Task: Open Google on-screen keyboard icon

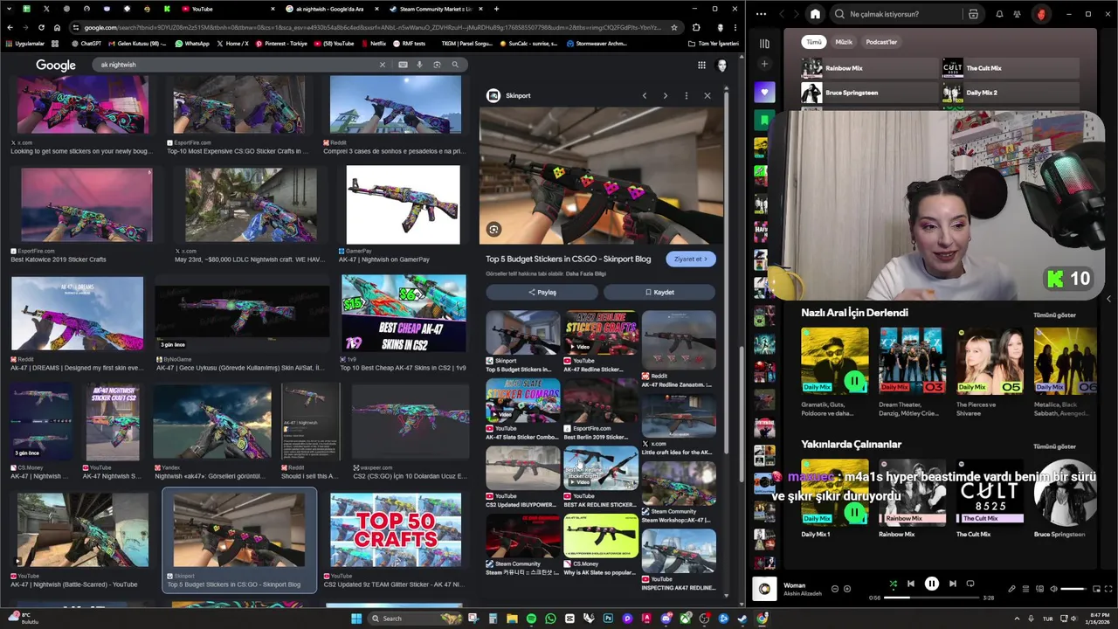Action: tap(403, 65)
